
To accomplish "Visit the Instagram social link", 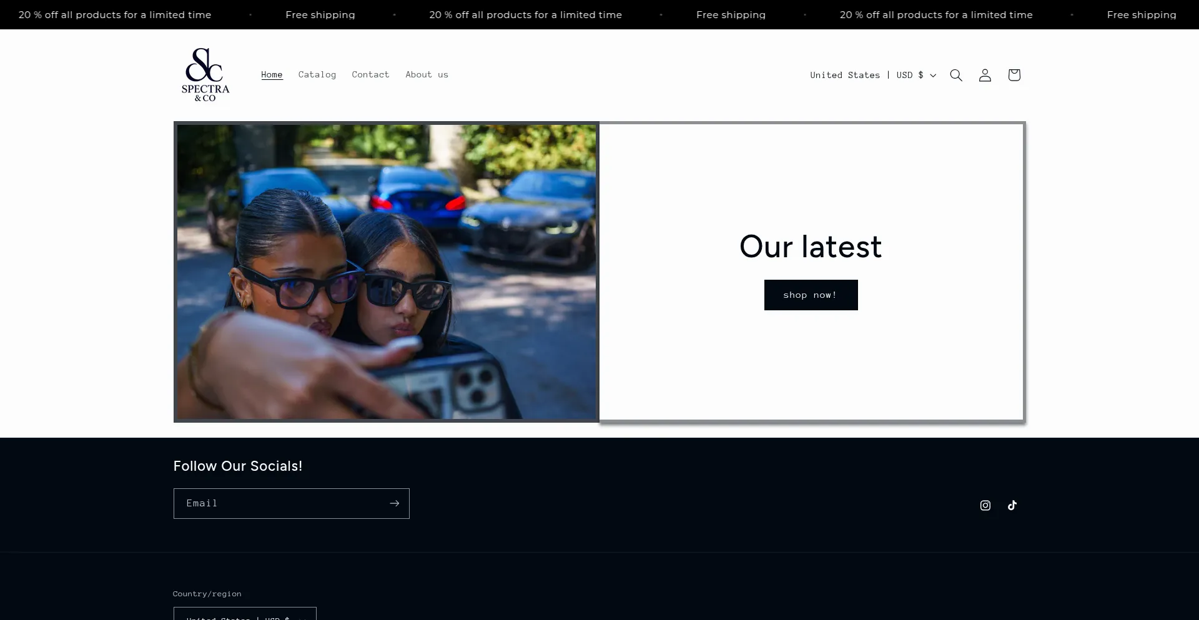I will tap(985, 506).
